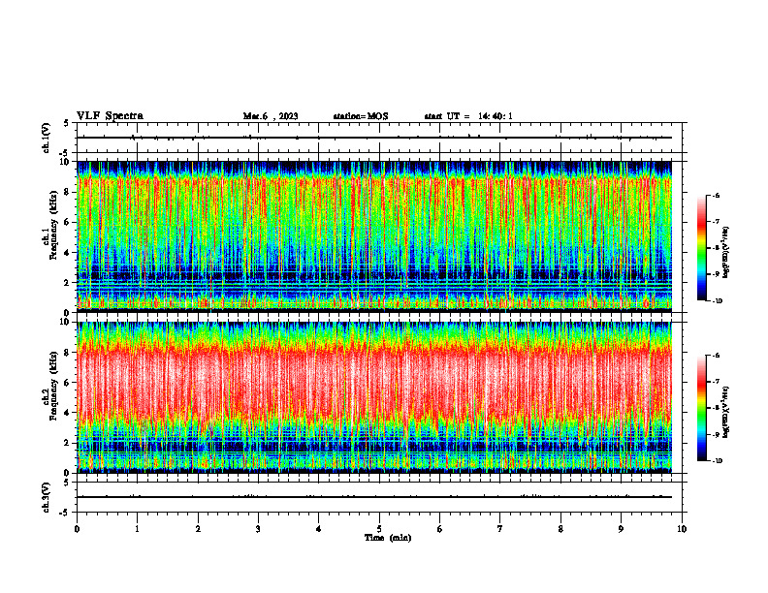Click the ch.2 "Frequency (kHz)" axis label

(52, 385)
